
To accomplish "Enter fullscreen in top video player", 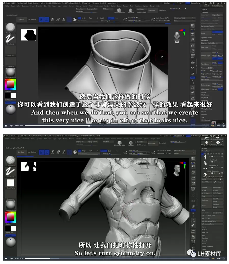I will pyautogui.click(x=224, y=125).
